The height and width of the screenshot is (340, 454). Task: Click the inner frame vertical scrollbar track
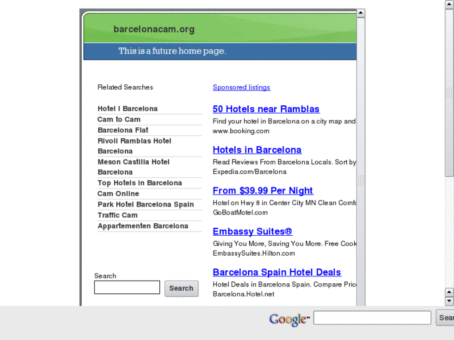click(361, 161)
